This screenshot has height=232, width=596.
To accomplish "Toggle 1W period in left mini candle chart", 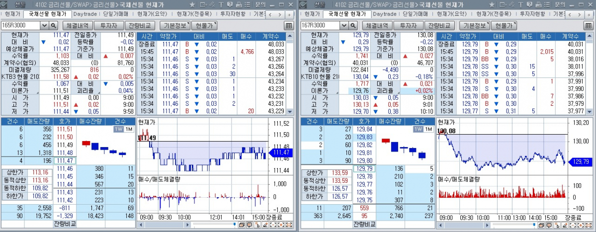I will point(118,129).
